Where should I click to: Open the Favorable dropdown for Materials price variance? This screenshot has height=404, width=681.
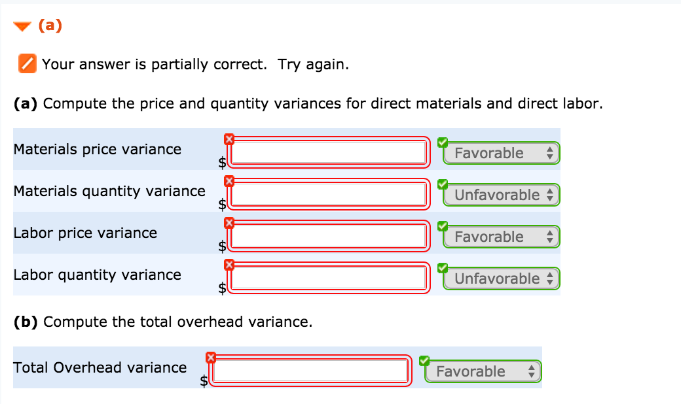501,153
